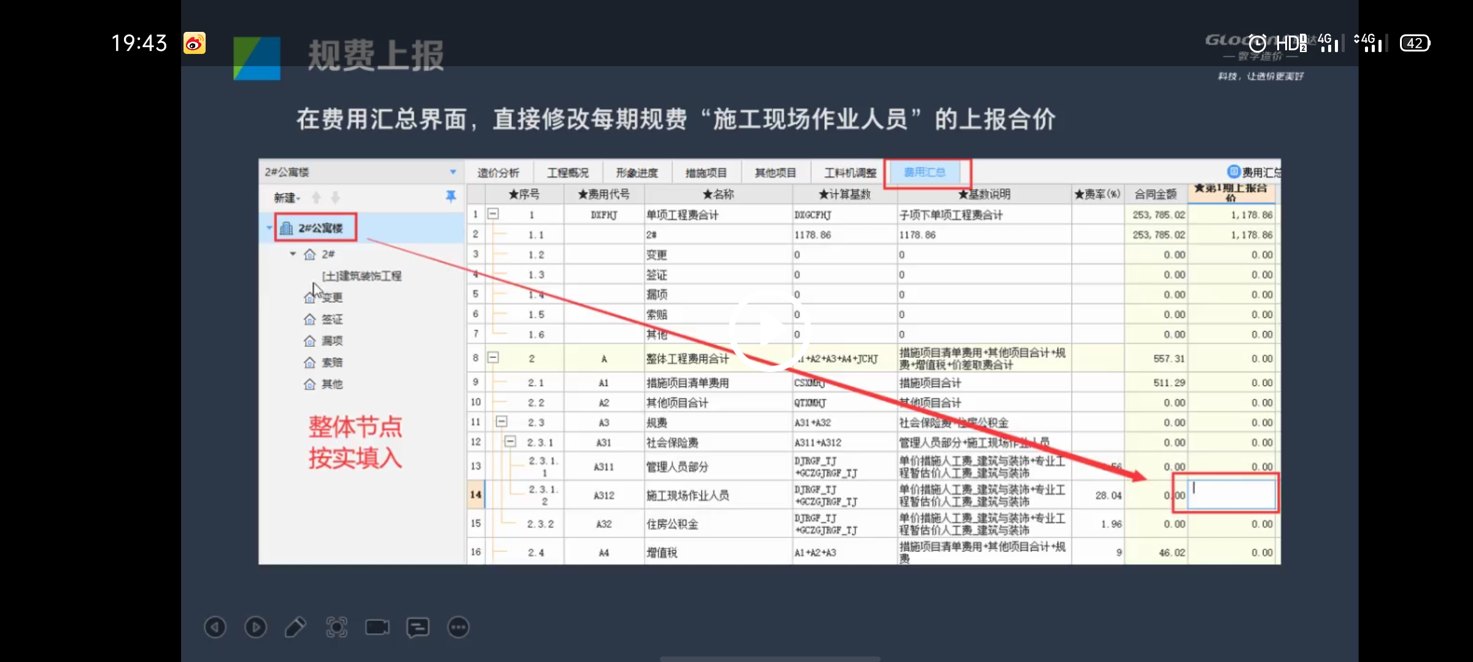The width and height of the screenshot is (1473, 662).
Task: Click row number 14 header
Action: (x=476, y=495)
